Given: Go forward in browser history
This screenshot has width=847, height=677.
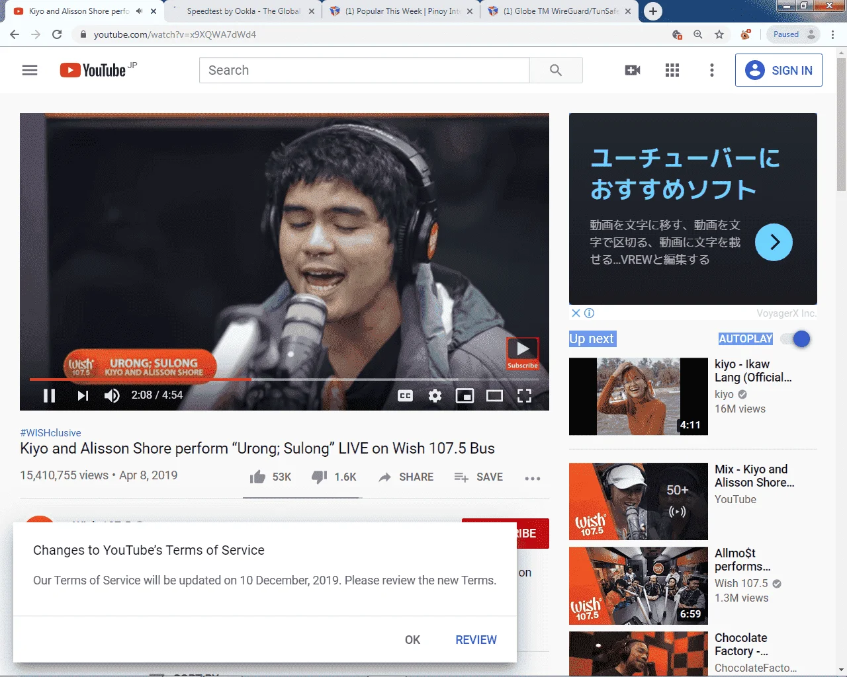Looking at the screenshot, I should pos(36,34).
